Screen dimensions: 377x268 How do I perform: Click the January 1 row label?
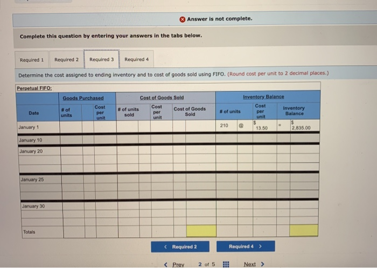coord(29,127)
